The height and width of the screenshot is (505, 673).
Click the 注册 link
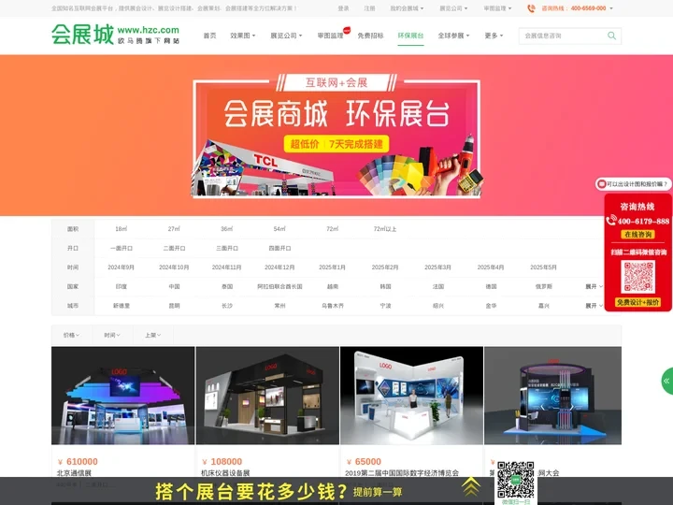(369, 8)
